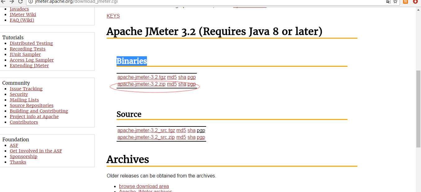Open md5 for apache-jmeter-3.2.tgz
Viewport: 421px width, 192px height.
tap(172, 77)
